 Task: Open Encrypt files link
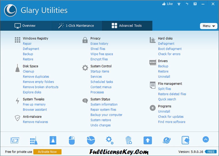pyautogui.click(x=99, y=59)
